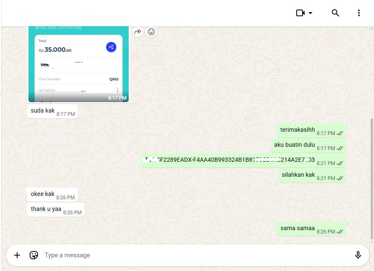Click the QRIS transaction type label in receipt

tap(114, 79)
